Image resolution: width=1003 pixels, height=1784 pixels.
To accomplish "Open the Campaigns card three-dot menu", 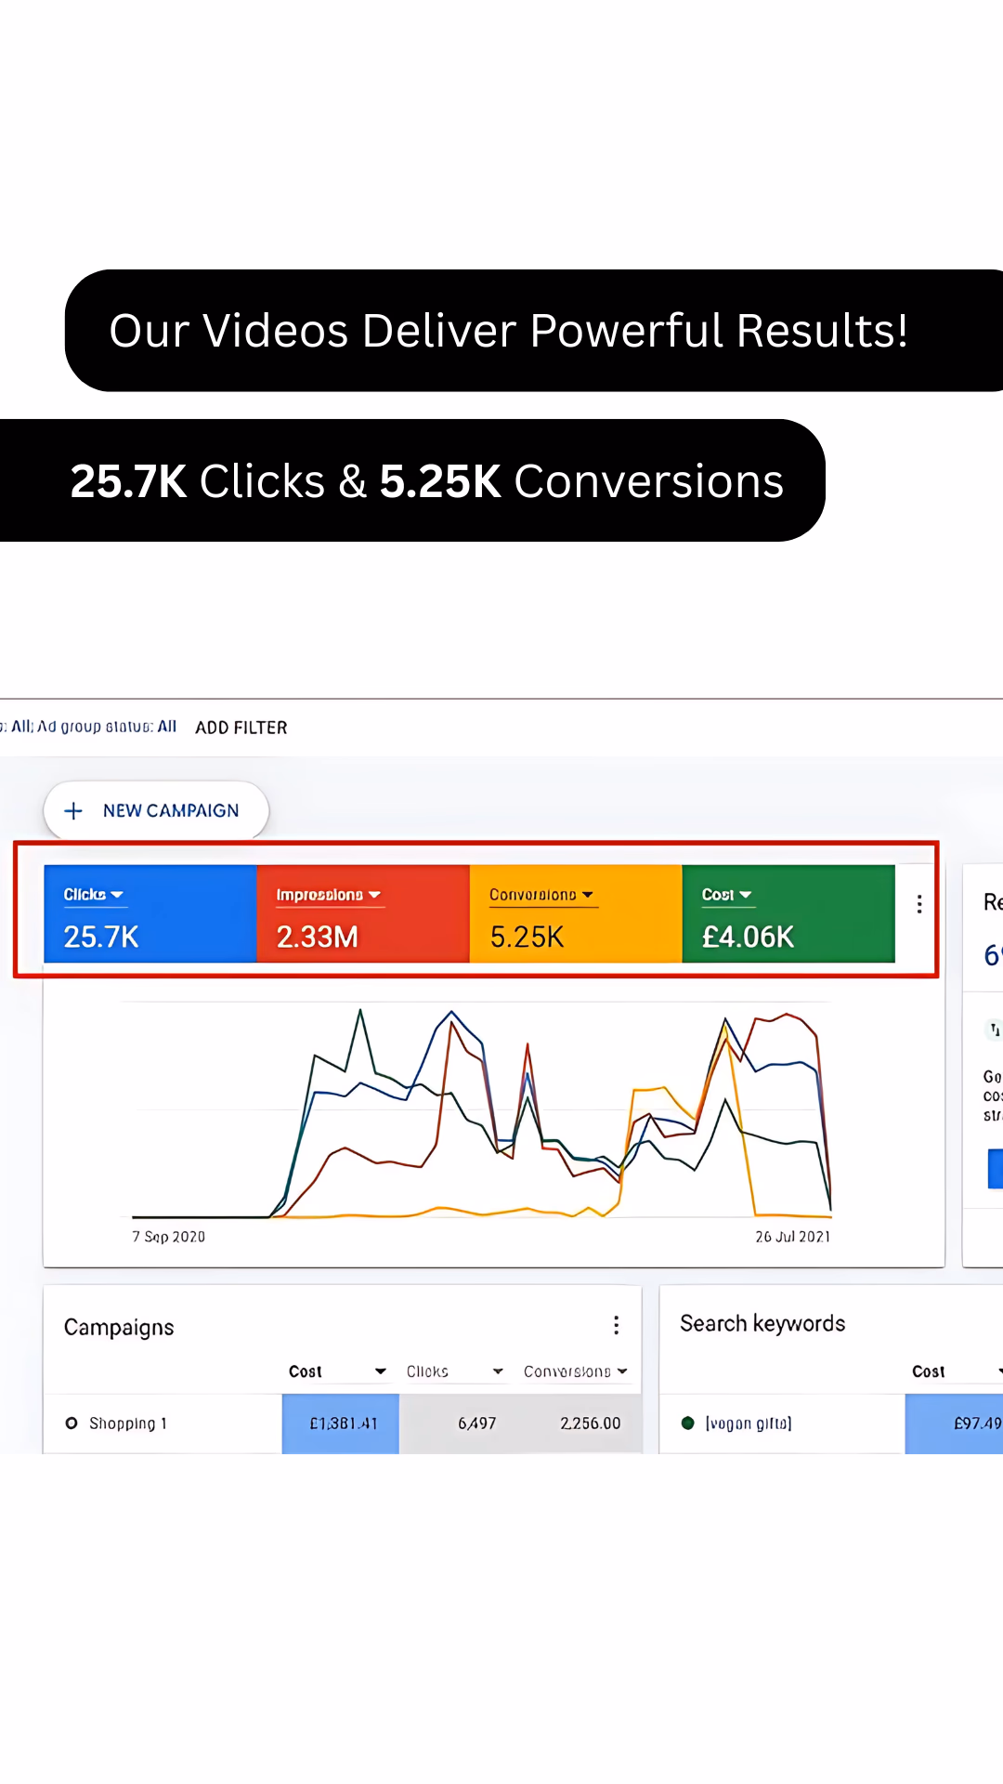I will pos(616,1325).
